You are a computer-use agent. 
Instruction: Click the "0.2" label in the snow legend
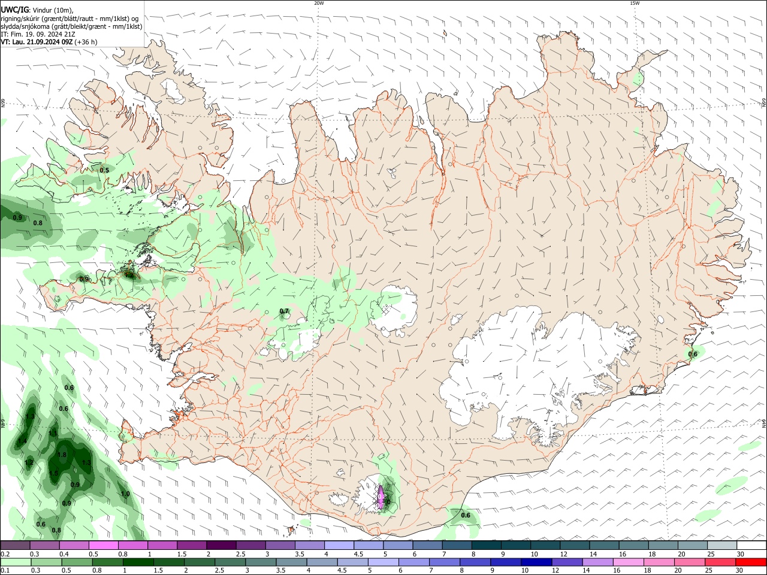click(5, 554)
